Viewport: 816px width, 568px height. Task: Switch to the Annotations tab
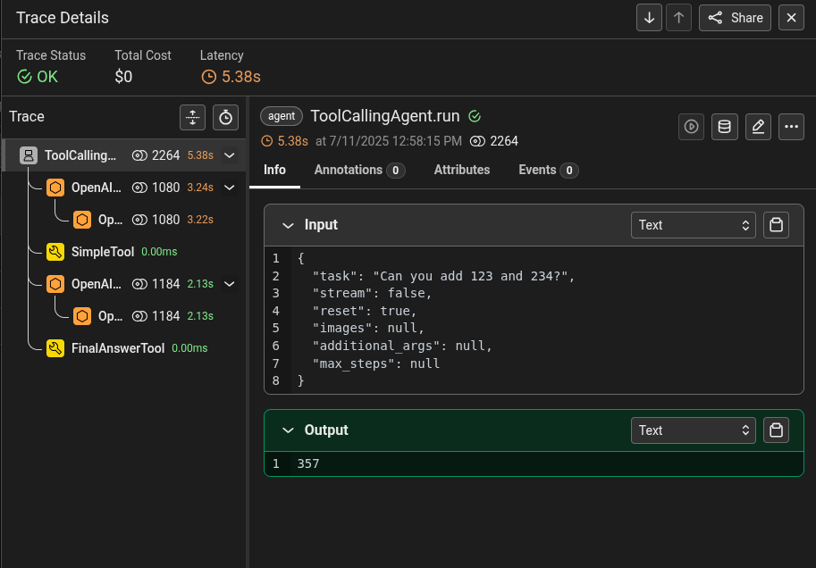pos(359,170)
